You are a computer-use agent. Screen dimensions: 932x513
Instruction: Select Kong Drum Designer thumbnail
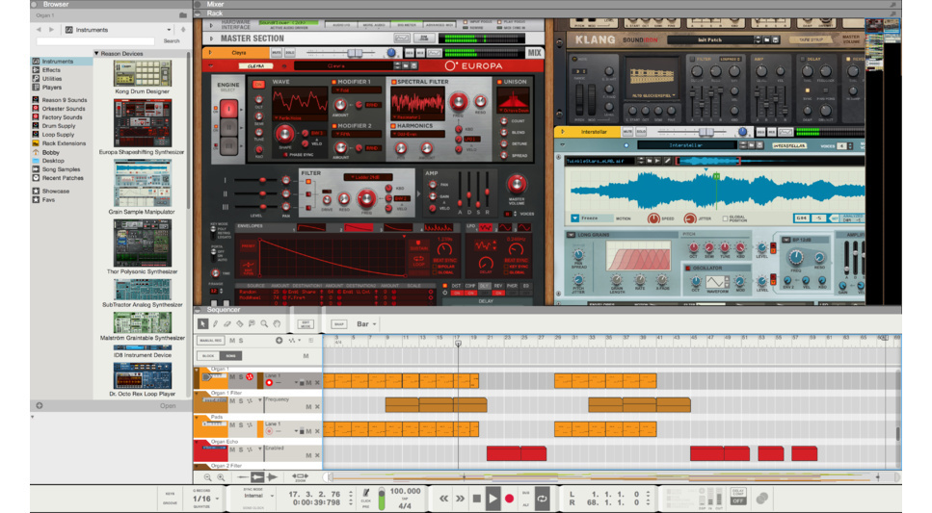point(142,73)
